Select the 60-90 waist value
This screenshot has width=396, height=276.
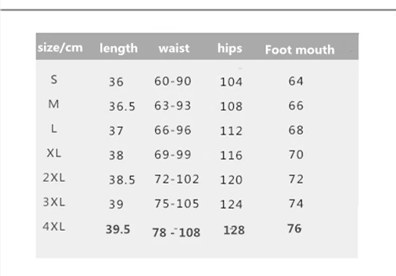point(173,81)
